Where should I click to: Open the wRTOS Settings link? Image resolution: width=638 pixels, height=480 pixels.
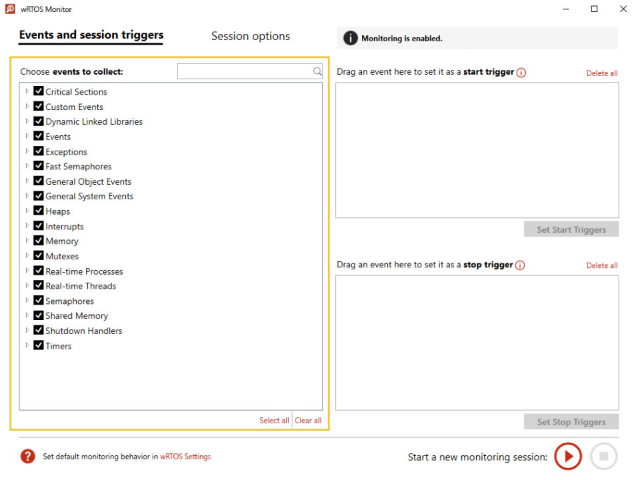(x=185, y=457)
